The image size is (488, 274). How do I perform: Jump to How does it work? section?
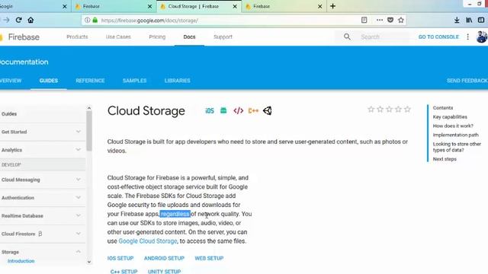click(453, 126)
